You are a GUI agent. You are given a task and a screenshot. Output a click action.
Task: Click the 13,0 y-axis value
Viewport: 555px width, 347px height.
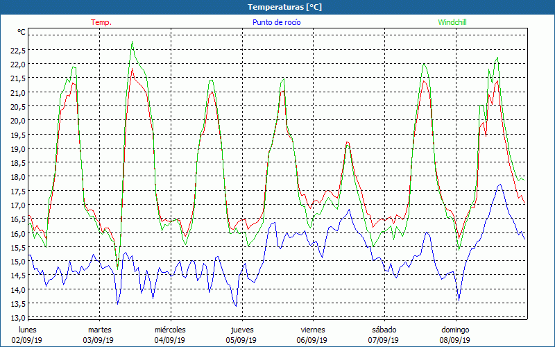[x=18, y=318]
